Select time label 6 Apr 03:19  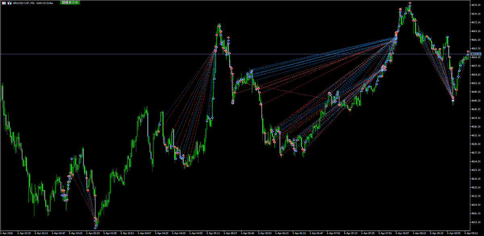point(94,233)
